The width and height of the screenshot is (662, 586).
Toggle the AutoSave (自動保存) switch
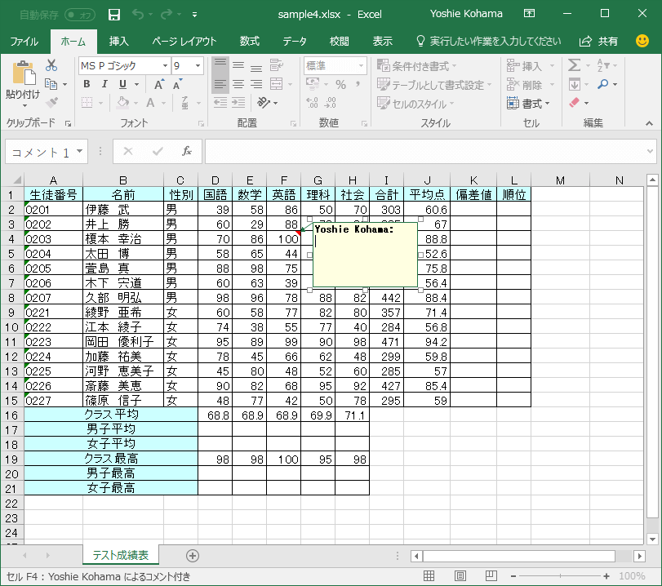point(80,16)
